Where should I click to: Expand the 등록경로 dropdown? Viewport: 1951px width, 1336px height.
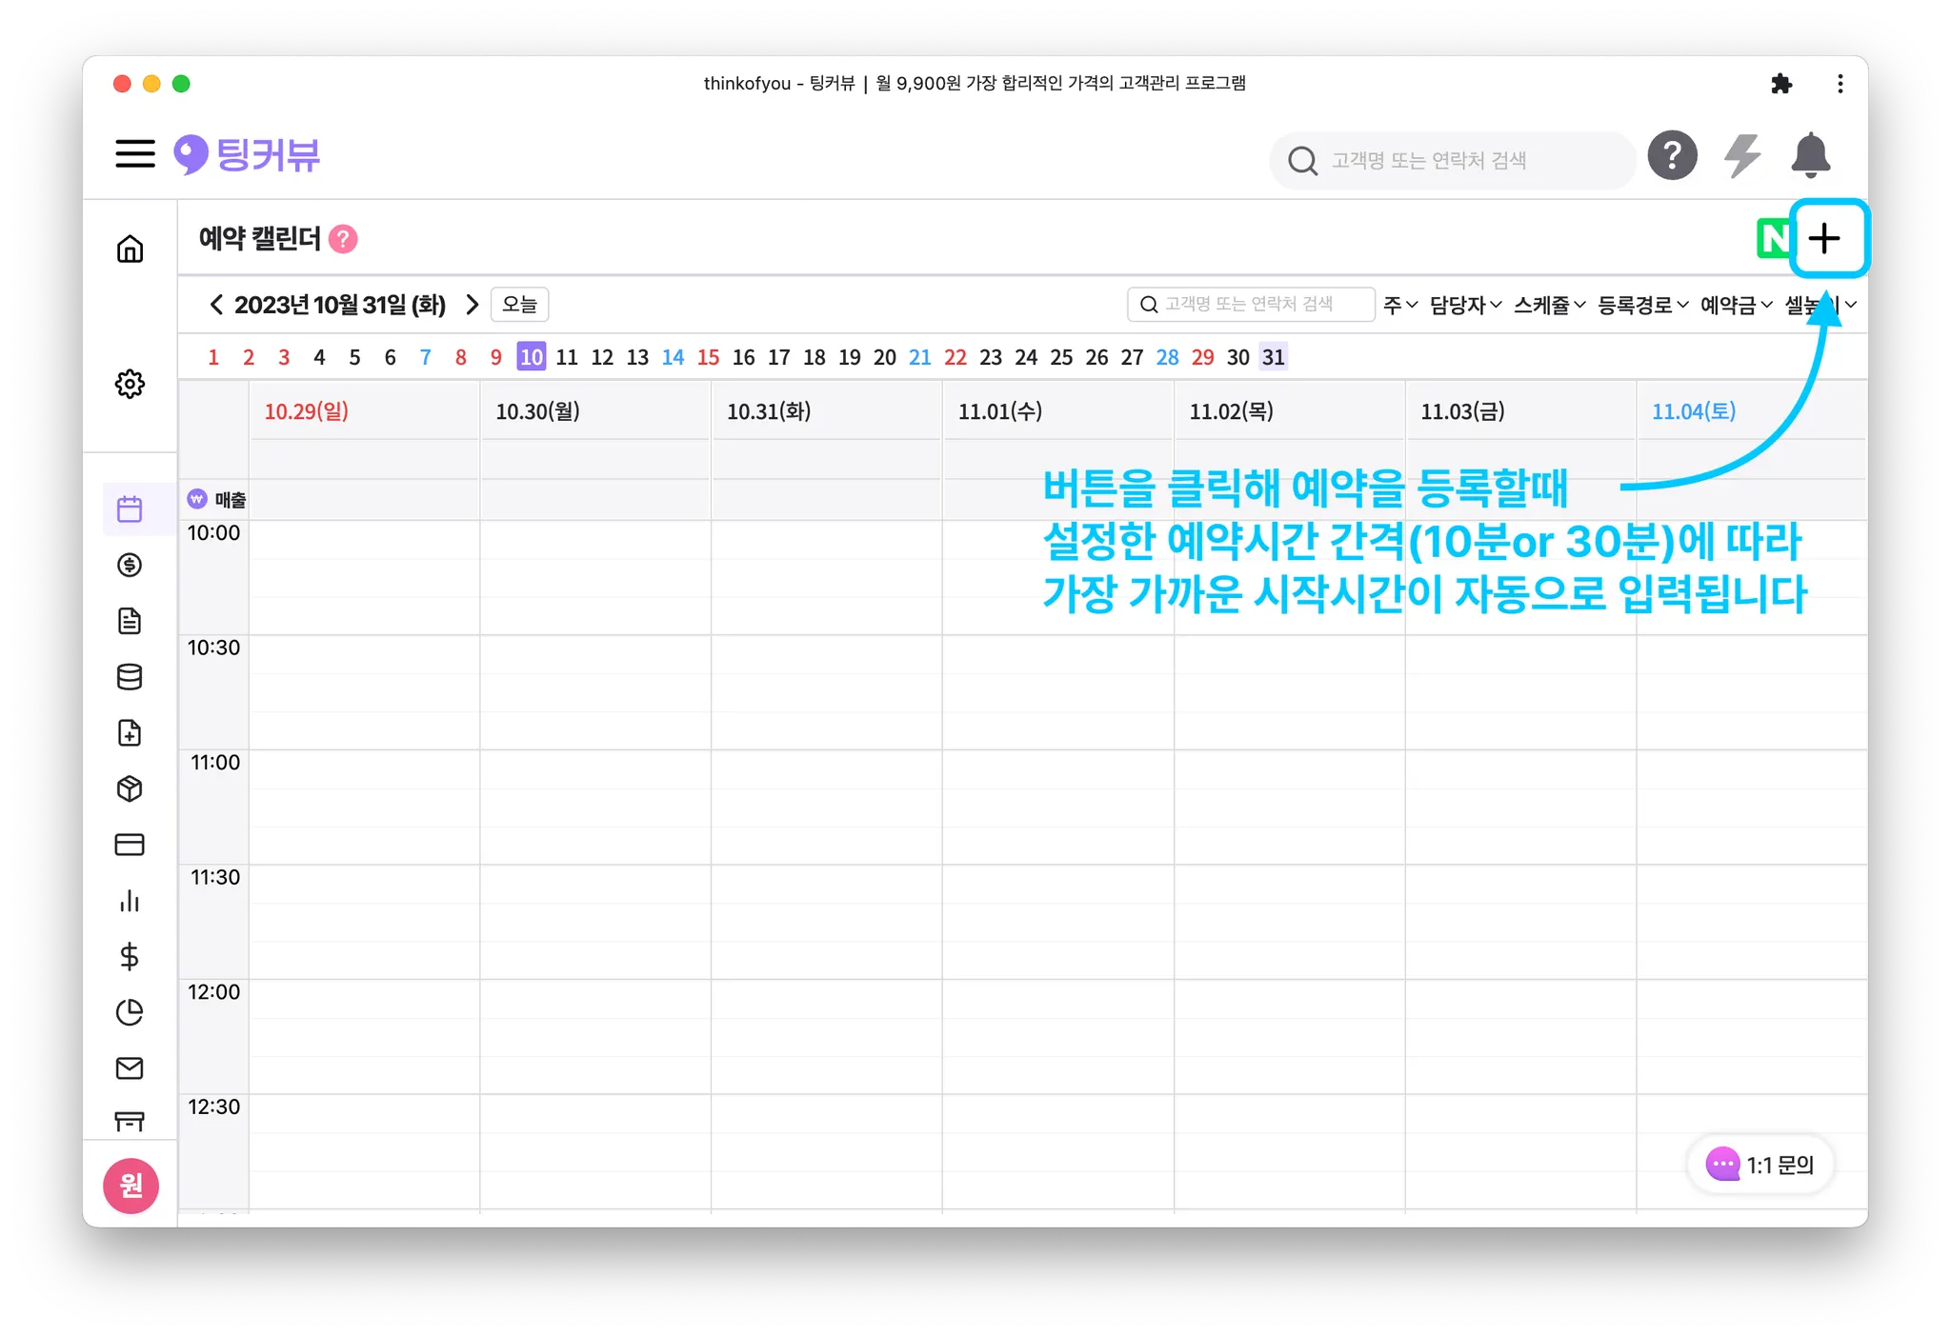pyautogui.click(x=1641, y=305)
